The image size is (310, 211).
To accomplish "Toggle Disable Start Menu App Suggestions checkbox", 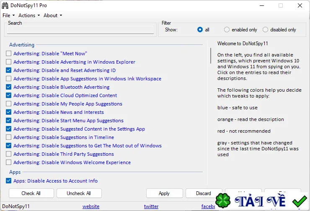I will (8, 120).
